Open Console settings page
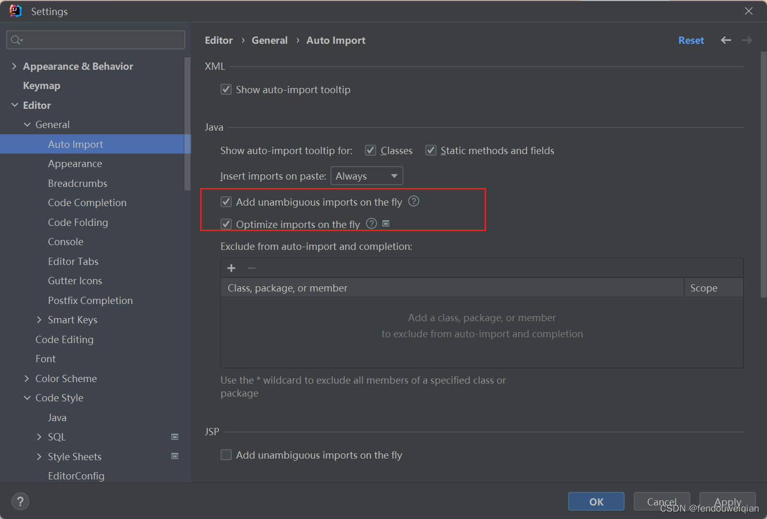767x519 pixels. (x=66, y=242)
